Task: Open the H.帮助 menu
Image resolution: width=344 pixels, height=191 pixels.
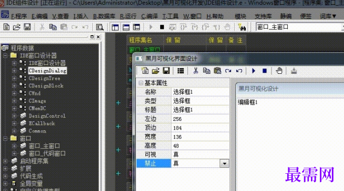Action: click(215, 16)
